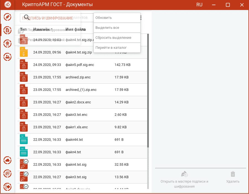
Task: Click the TXT icon of файл44.txt
Action: click(24, 139)
